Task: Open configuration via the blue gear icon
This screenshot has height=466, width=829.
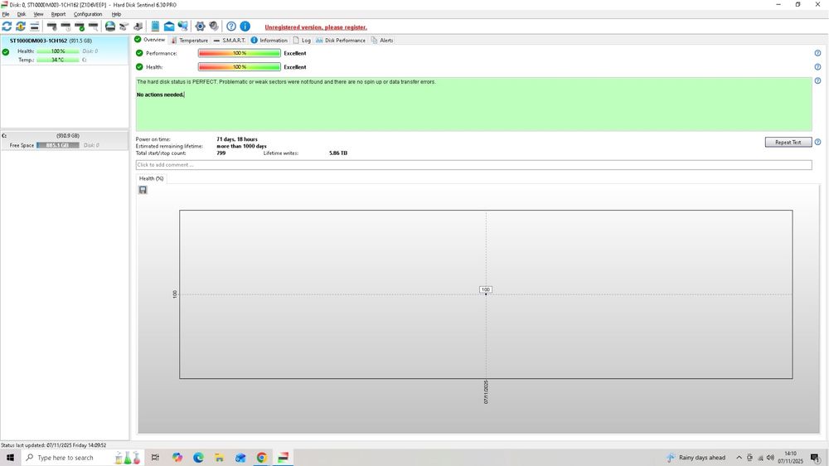Action: 200,26
